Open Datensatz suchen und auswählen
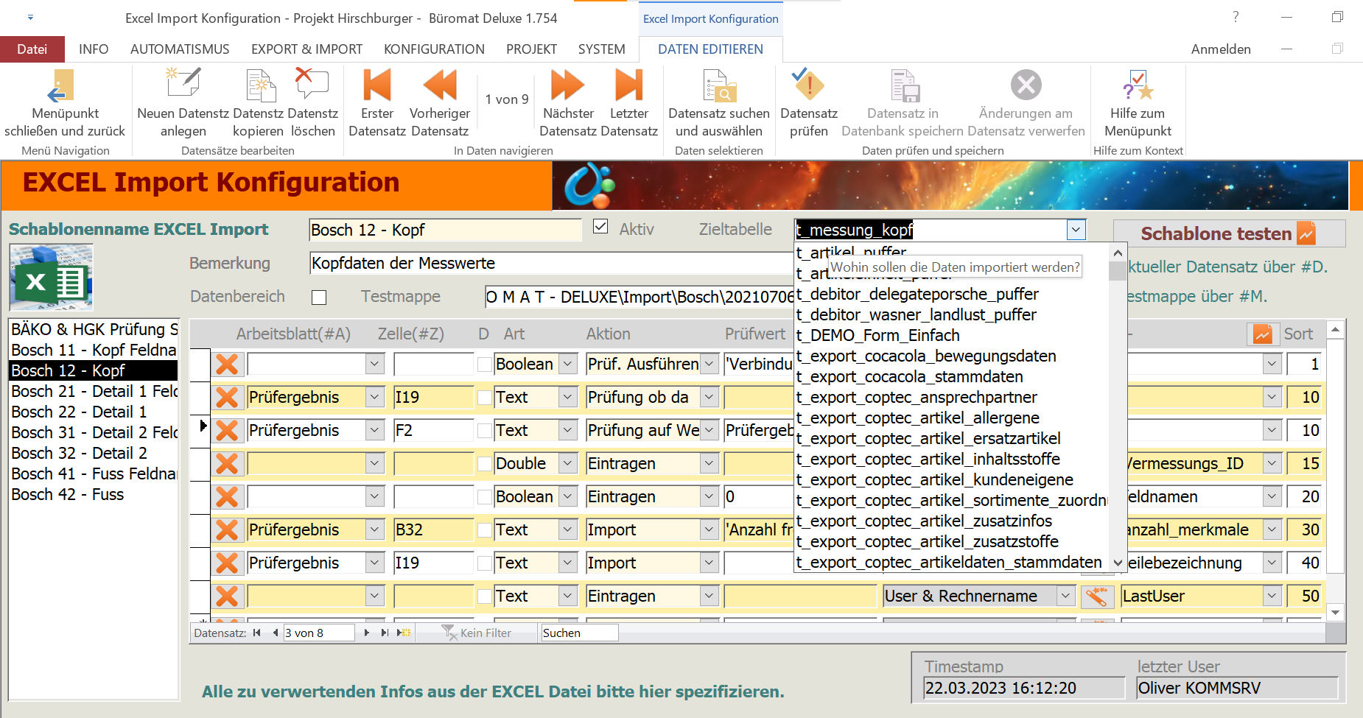Viewport: 1363px width, 718px height. click(x=718, y=86)
